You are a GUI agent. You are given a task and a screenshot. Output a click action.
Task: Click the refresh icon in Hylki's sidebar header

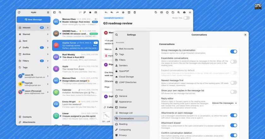19,12
